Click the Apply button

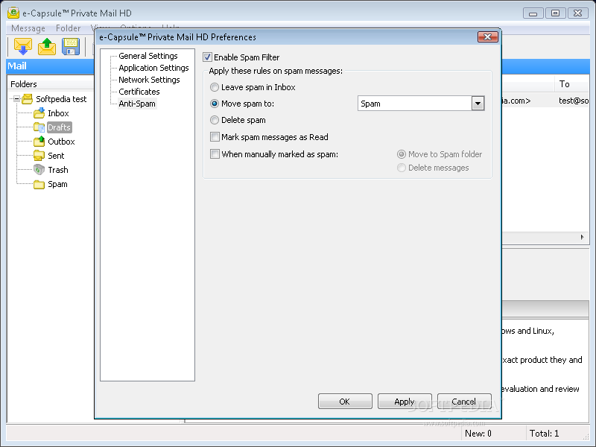point(405,402)
